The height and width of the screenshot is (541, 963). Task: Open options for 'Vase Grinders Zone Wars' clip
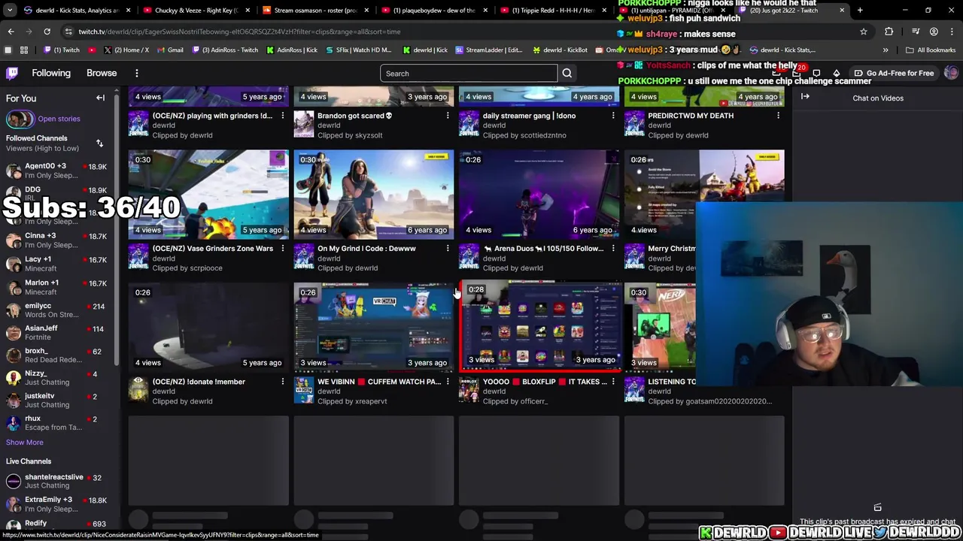coord(283,249)
